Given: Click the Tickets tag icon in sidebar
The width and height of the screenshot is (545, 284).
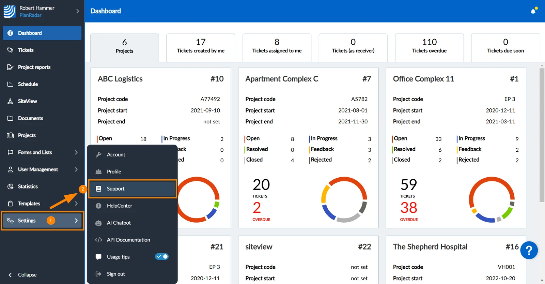Looking at the screenshot, I should pyautogui.click(x=10, y=50).
